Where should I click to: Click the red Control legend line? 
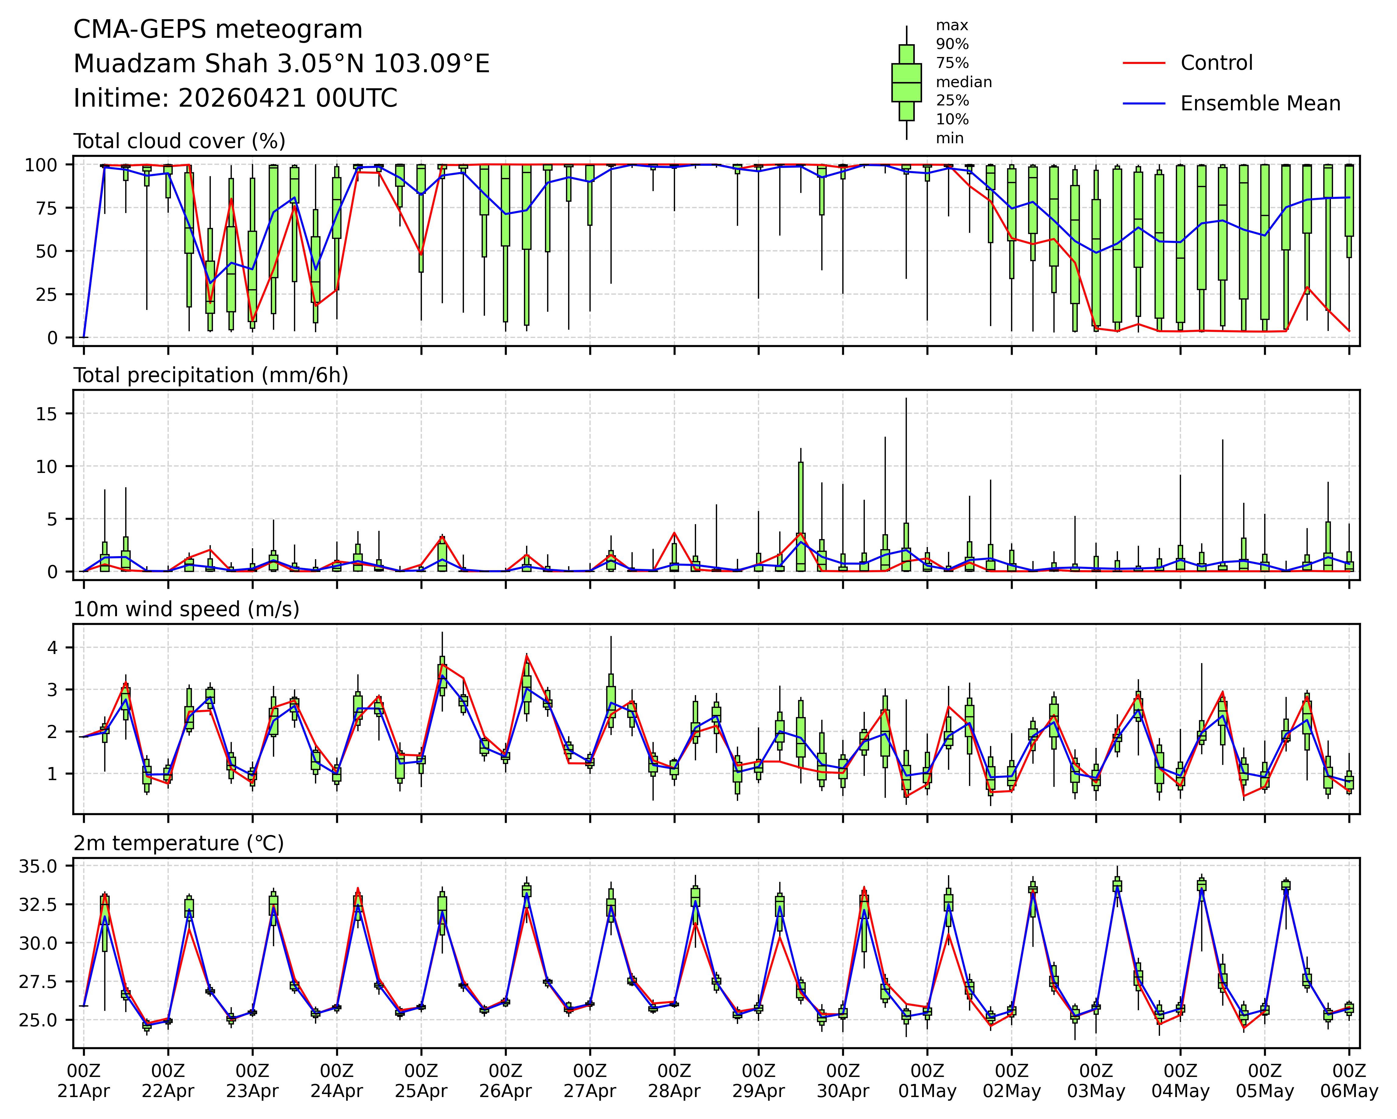(x=1144, y=63)
